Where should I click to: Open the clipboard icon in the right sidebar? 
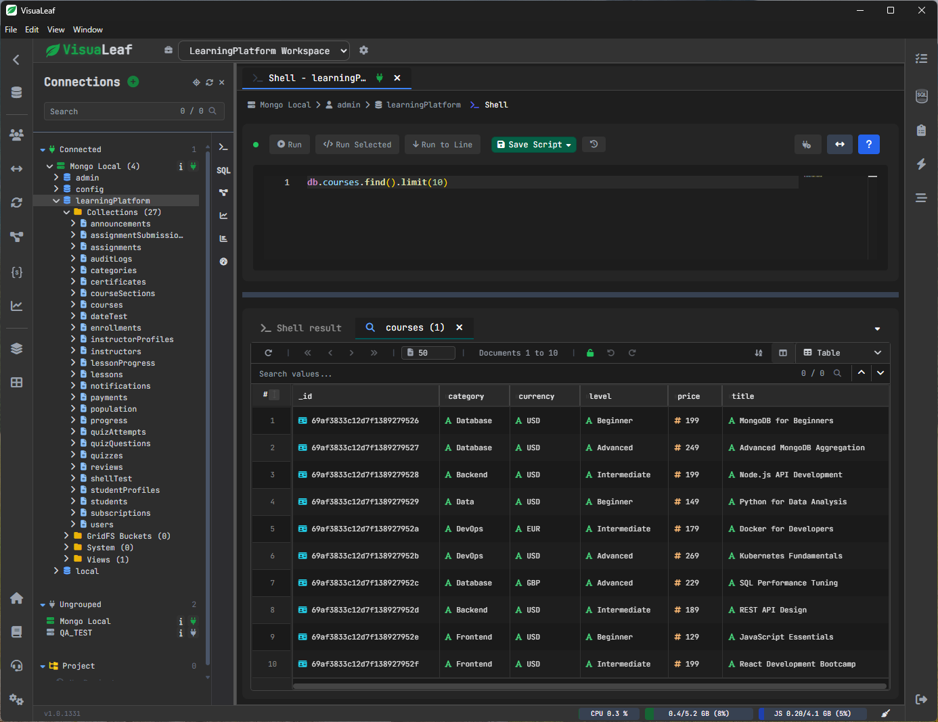921,130
